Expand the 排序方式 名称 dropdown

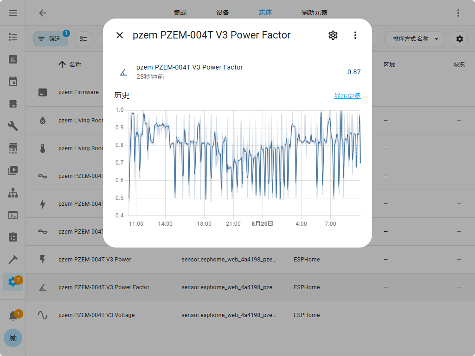(415, 39)
